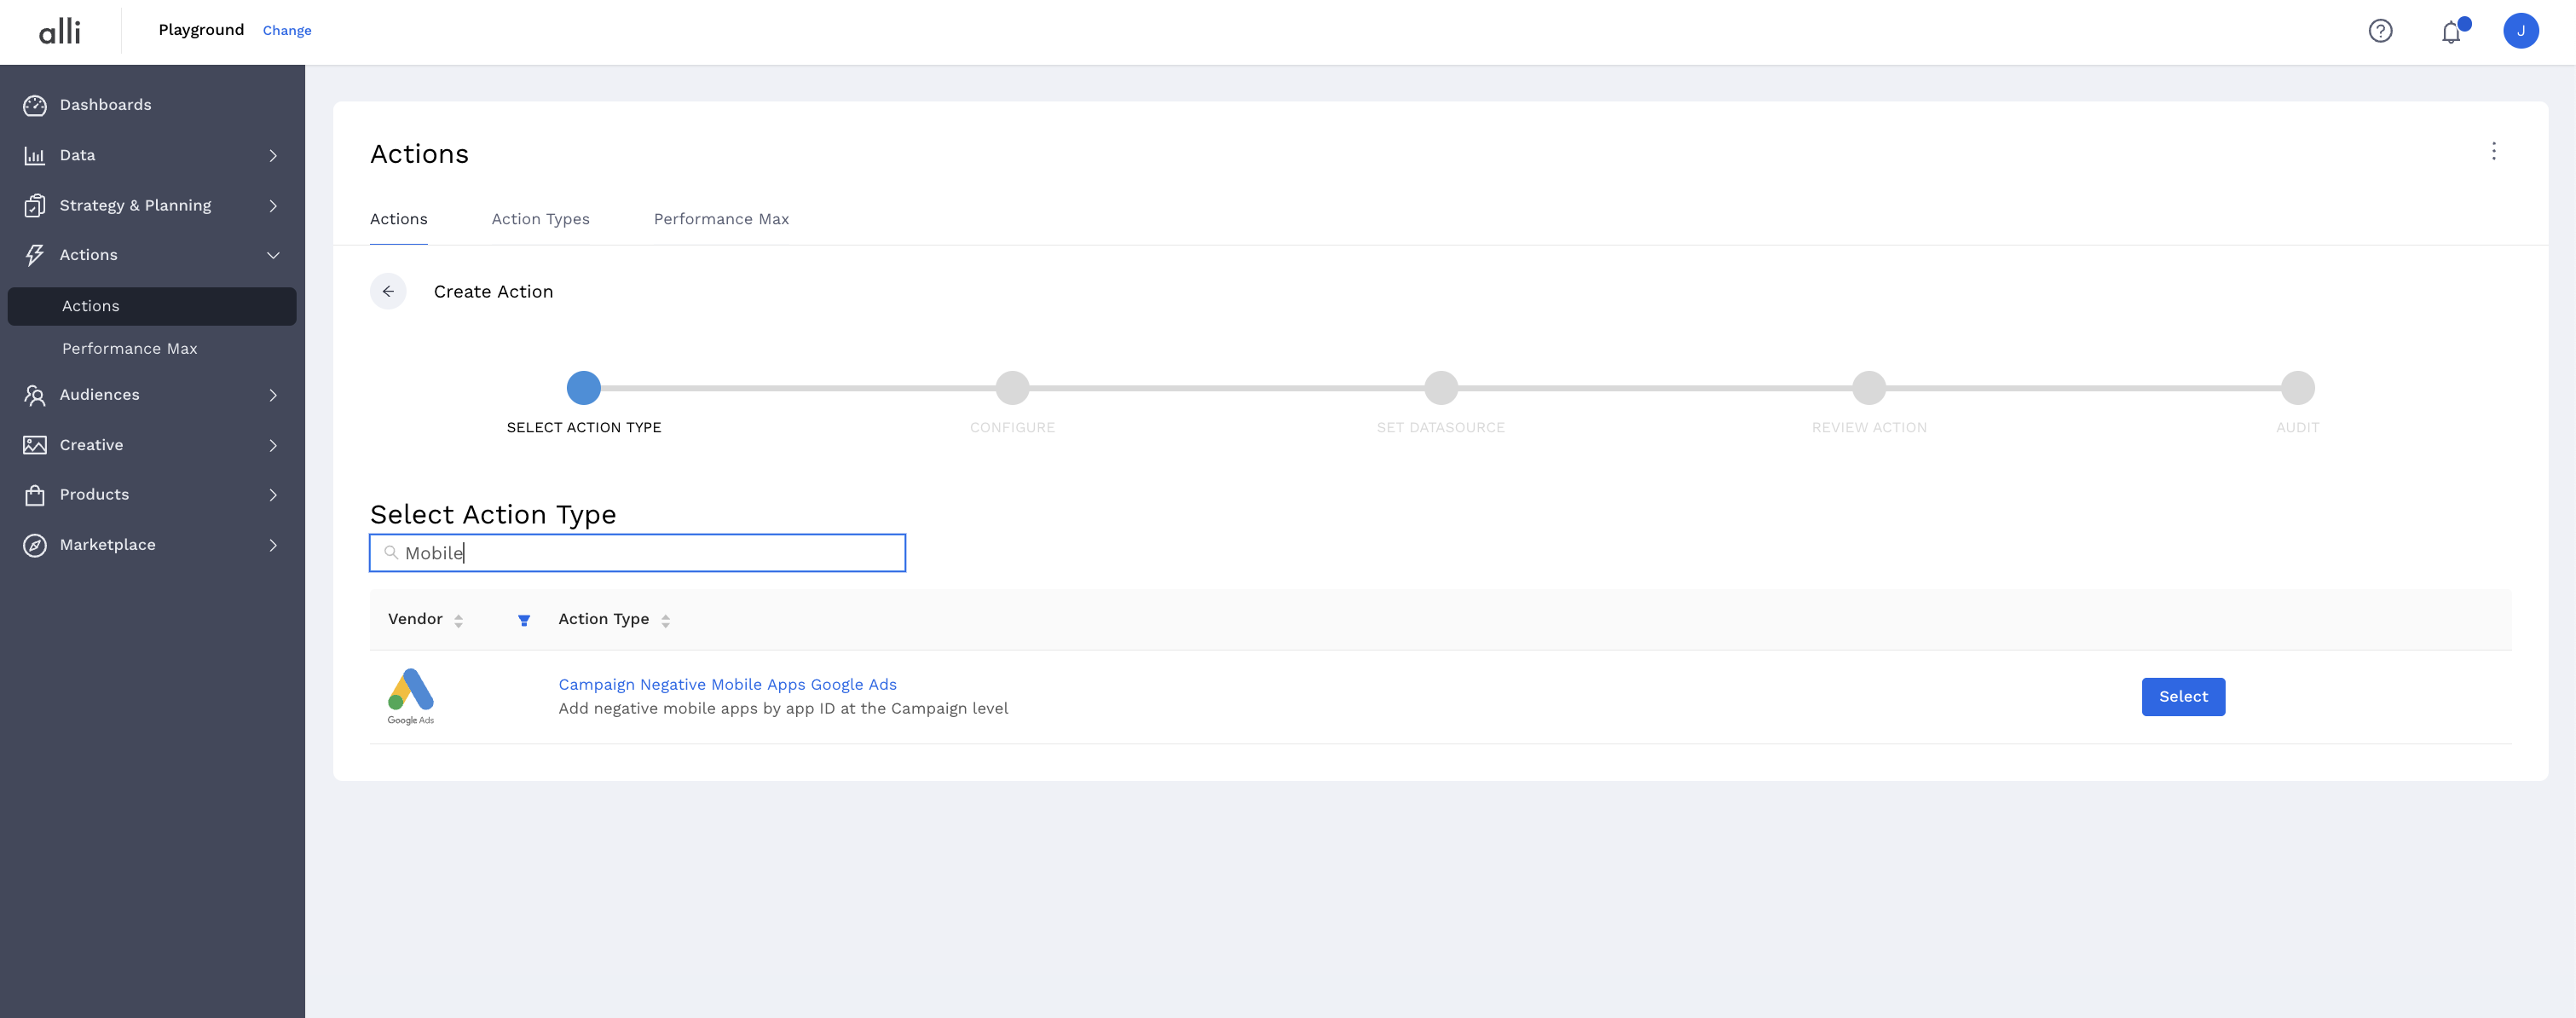Viewport: 2576px width, 1018px height.
Task: Click the Change client link
Action: tap(287, 31)
